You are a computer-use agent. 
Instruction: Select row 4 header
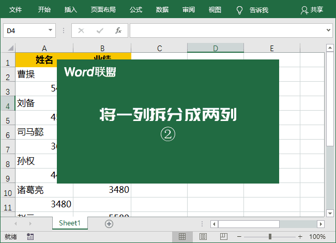click(8, 103)
